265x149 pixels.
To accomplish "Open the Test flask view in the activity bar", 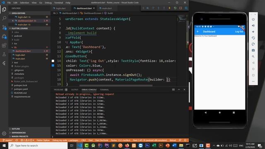I will [x=4, y=54].
